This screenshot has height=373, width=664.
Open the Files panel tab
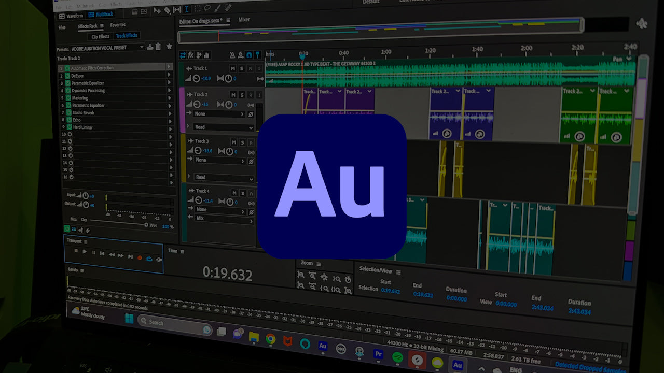click(x=62, y=27)
